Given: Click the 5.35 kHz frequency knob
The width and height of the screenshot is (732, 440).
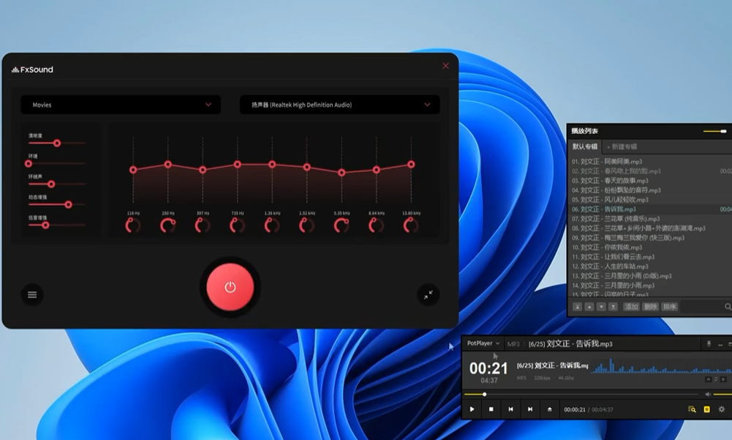Looking at the screenshot, I should pos(342,225).
